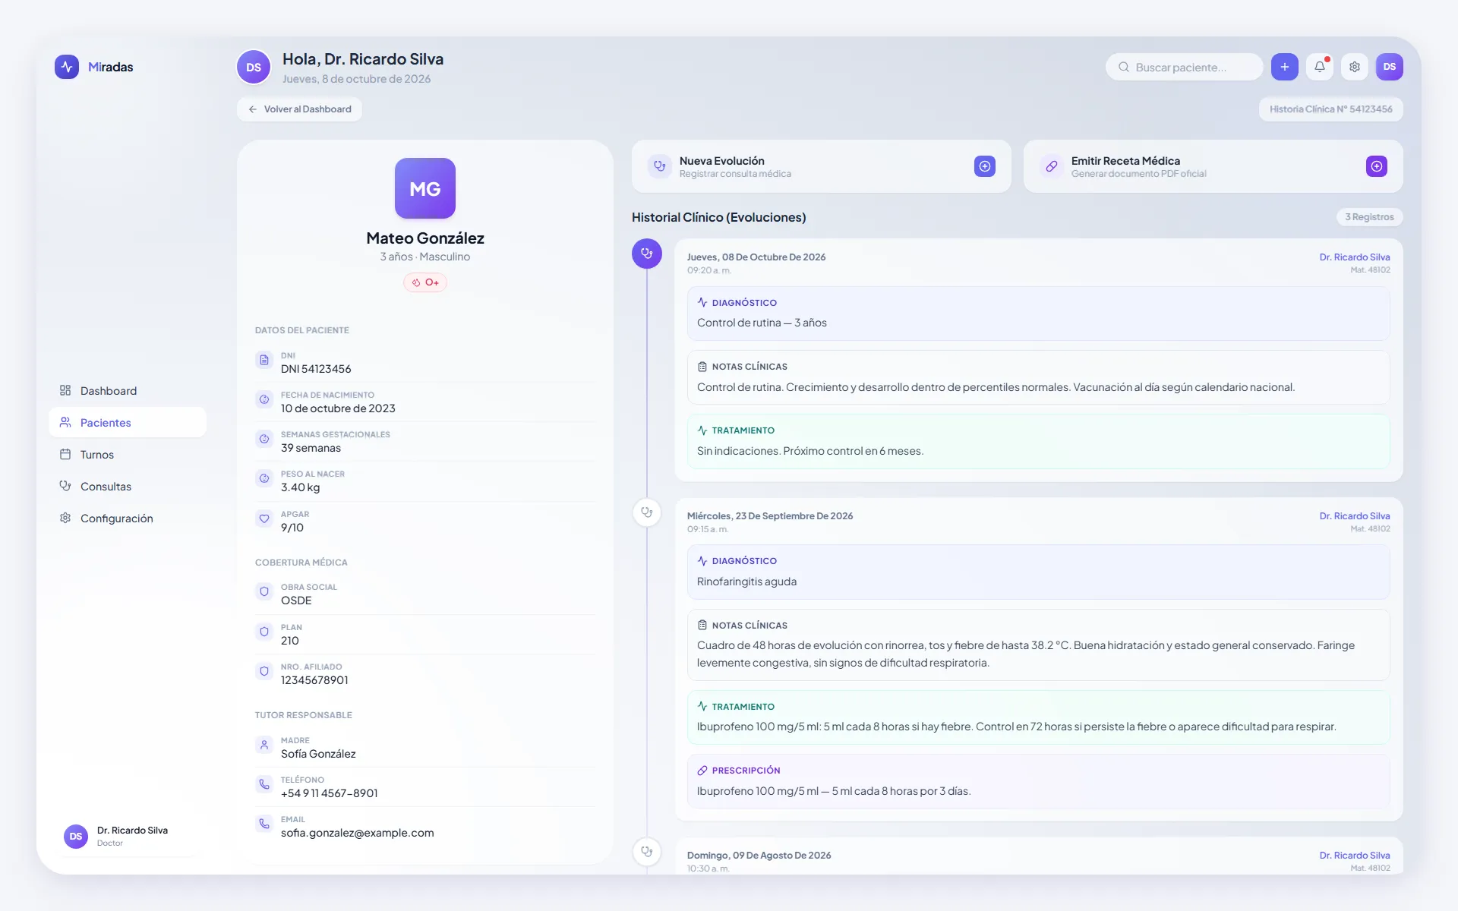Click the DNI document icon

(264, 360)
